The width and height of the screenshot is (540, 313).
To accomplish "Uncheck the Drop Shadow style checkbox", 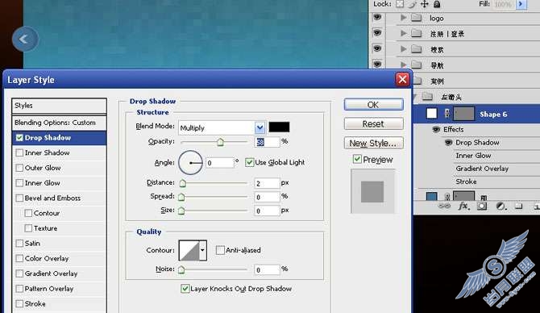I will click(19, 138).
